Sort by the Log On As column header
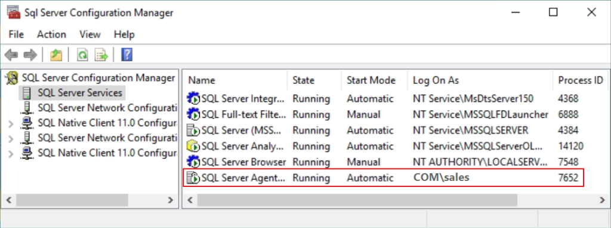This screenshot has height=228, width=611. [x=480, y=80]
